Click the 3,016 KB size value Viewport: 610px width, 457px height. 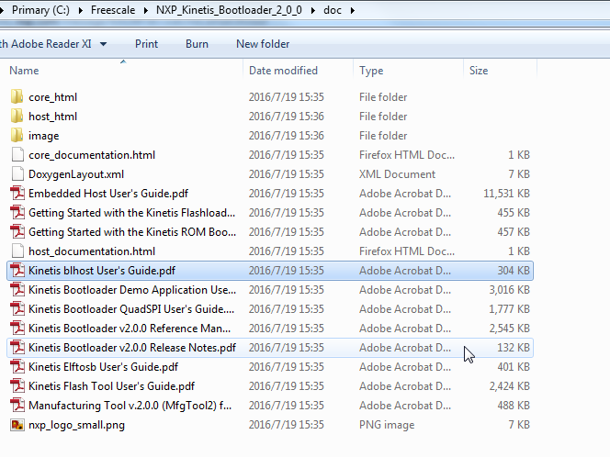(x=509, y=290)
